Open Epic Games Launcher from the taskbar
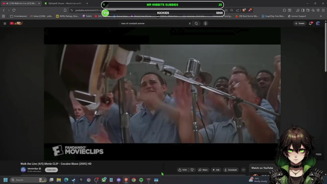 (x=81, y=180)
